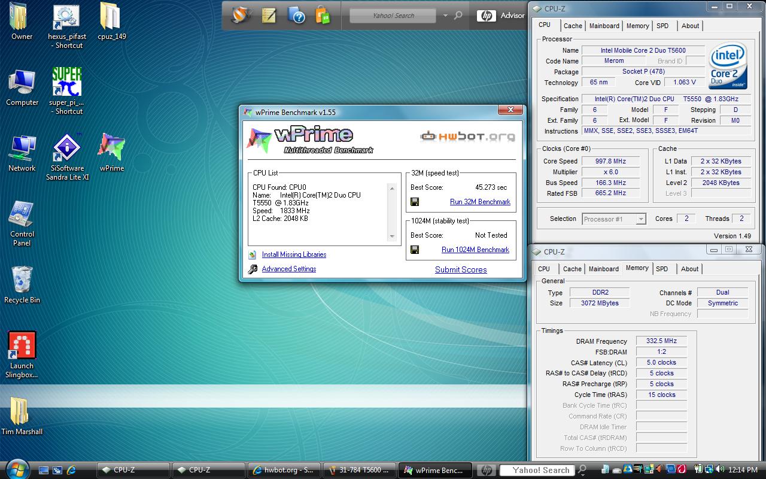The height and width of the screenshot is (479, 766).
Task: Switch to Mainboard tab in lower CPU-Z
Action: point(604,269)
